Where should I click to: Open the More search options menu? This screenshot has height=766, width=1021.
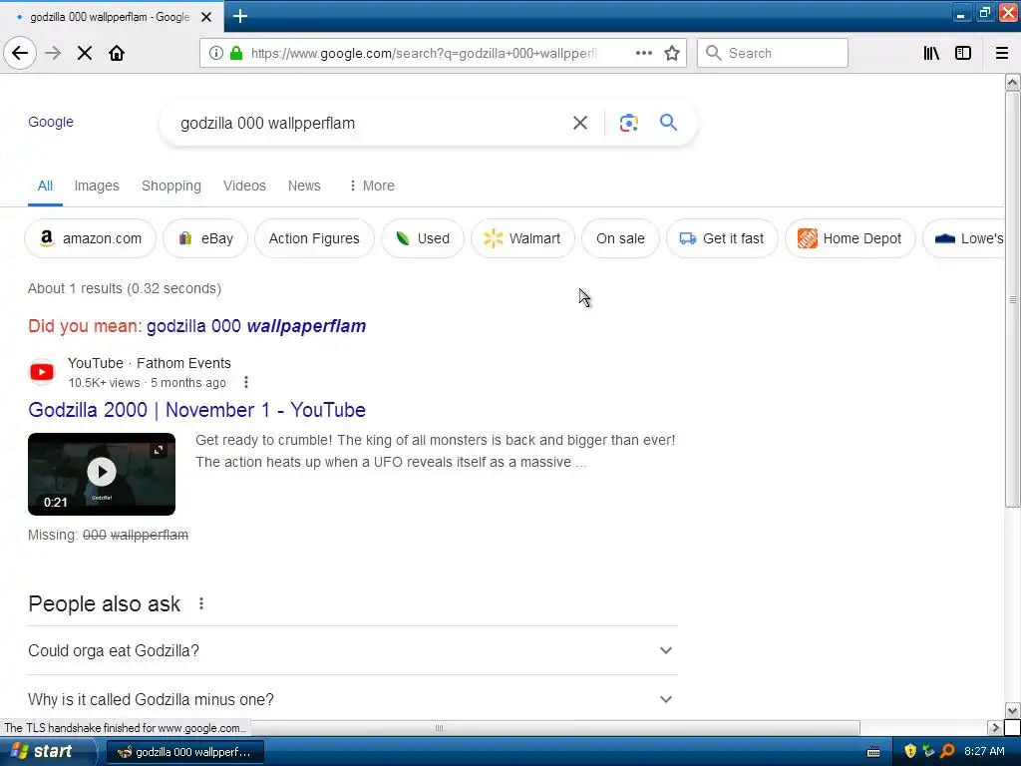pos(372,186)
